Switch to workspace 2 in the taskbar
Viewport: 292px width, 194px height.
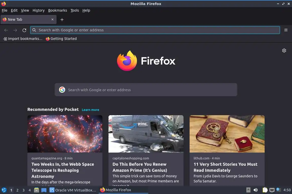tap(17, 190)
